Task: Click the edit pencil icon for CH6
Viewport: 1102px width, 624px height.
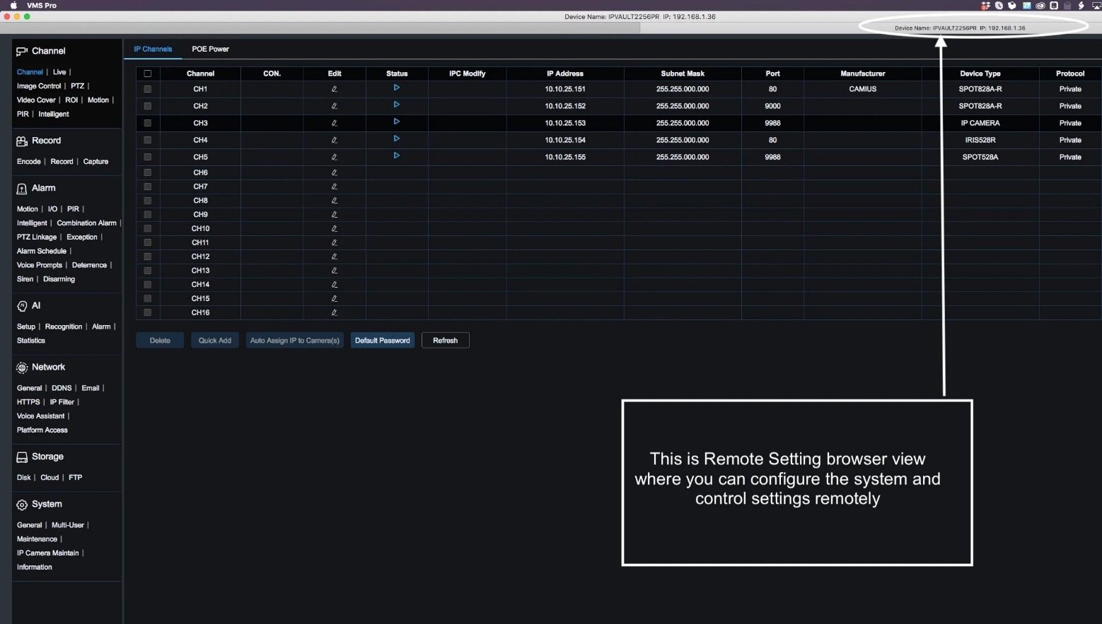Action: 335,172
